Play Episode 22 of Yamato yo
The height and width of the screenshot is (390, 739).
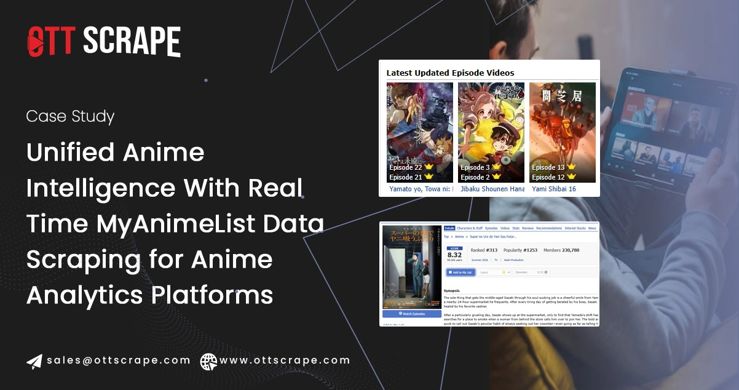pyautogui.click(x=406, y=167)
